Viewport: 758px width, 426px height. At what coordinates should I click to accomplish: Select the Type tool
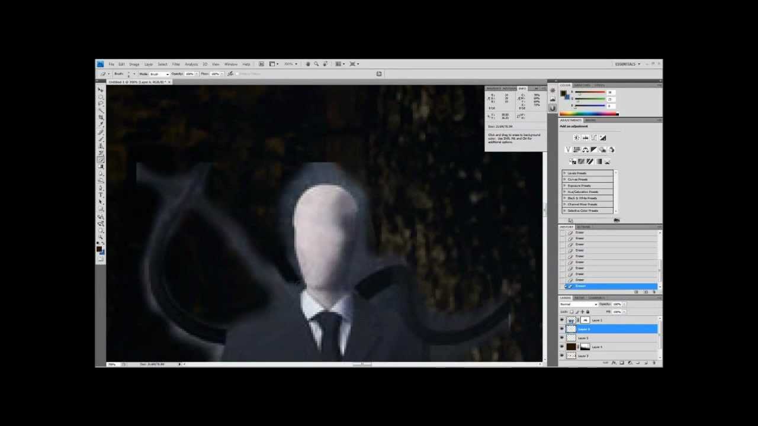[101, 195]
